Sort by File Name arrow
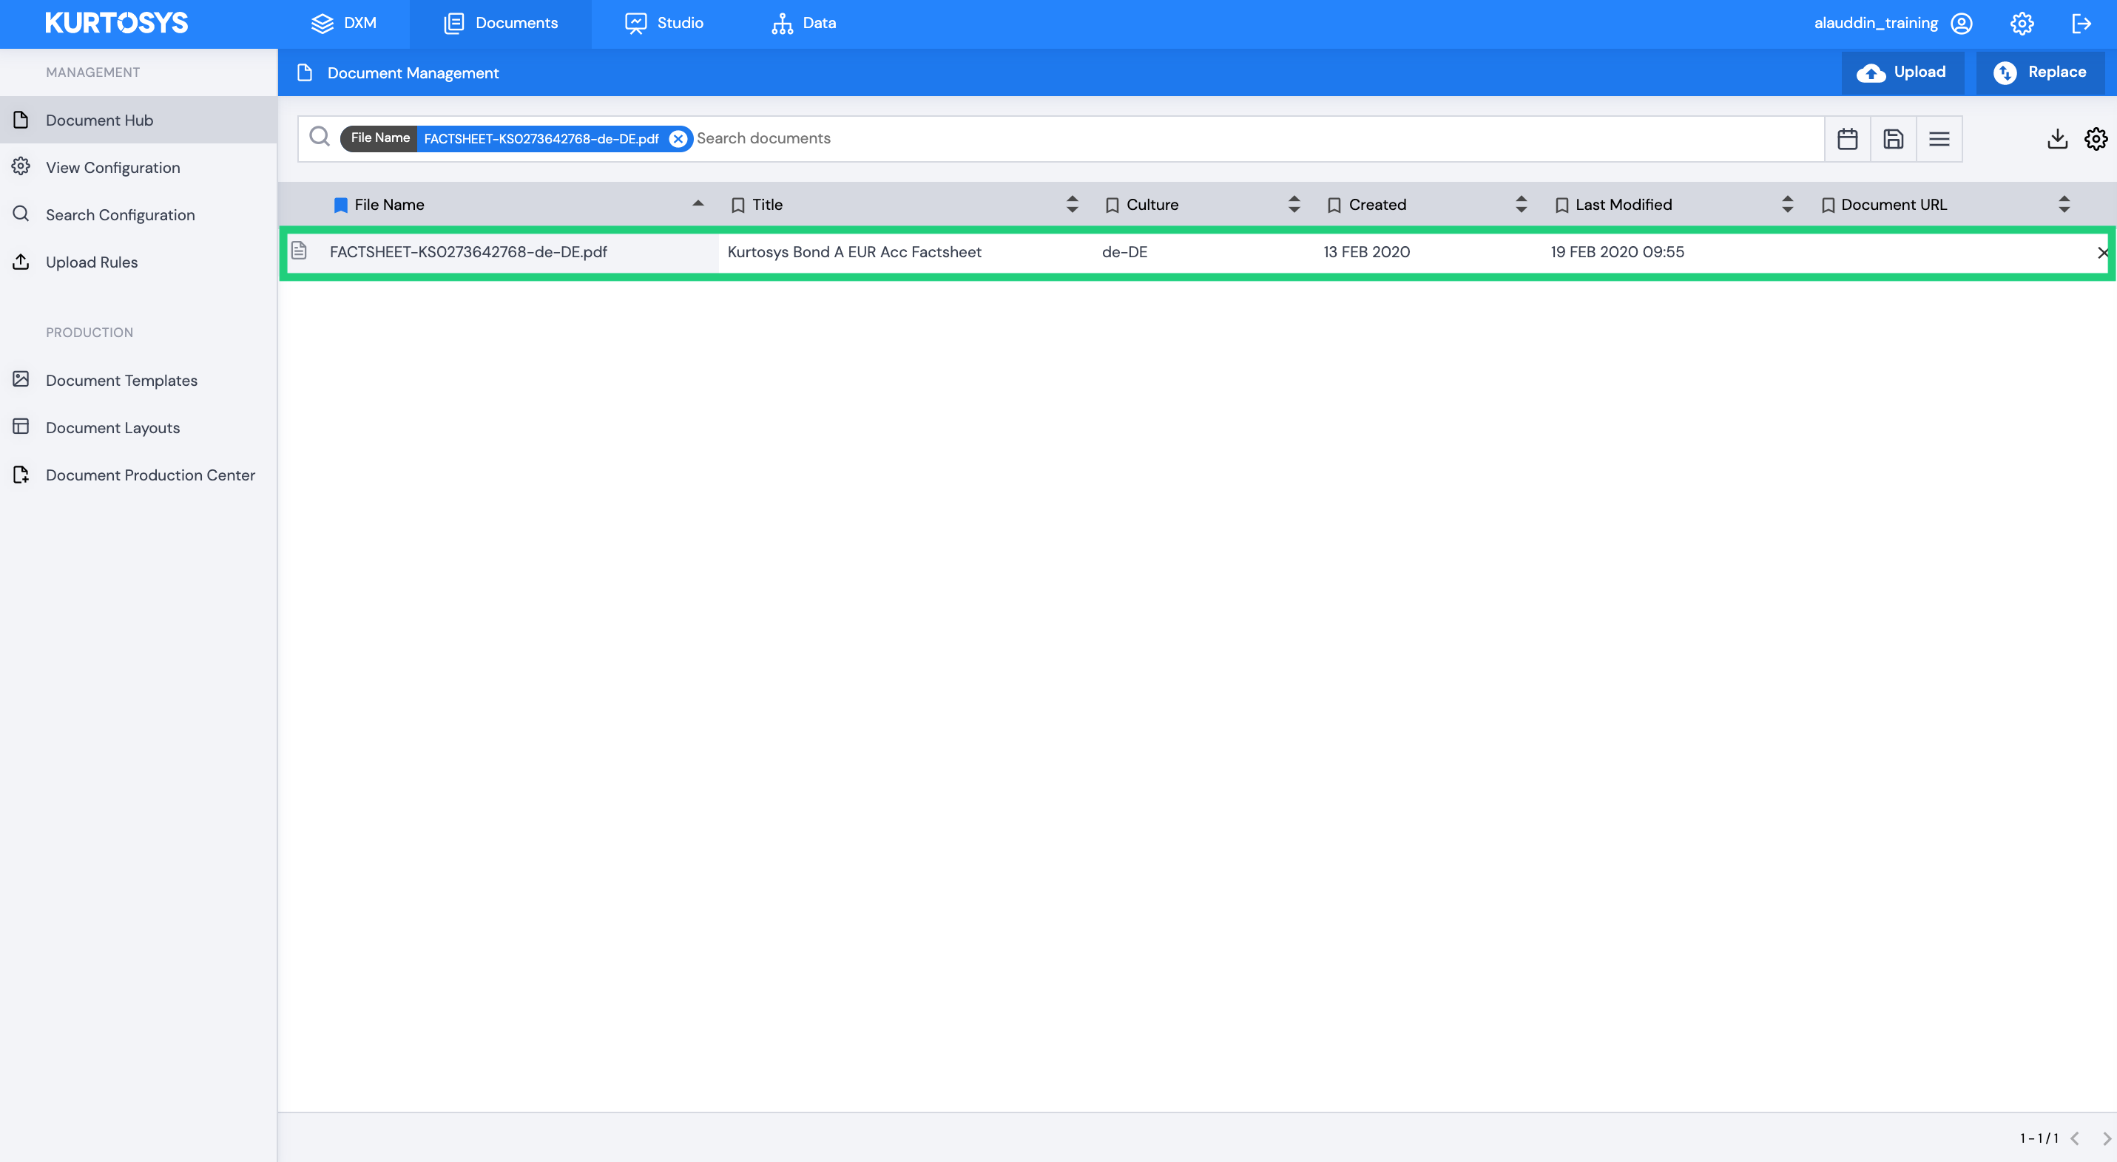 (698, 203)
